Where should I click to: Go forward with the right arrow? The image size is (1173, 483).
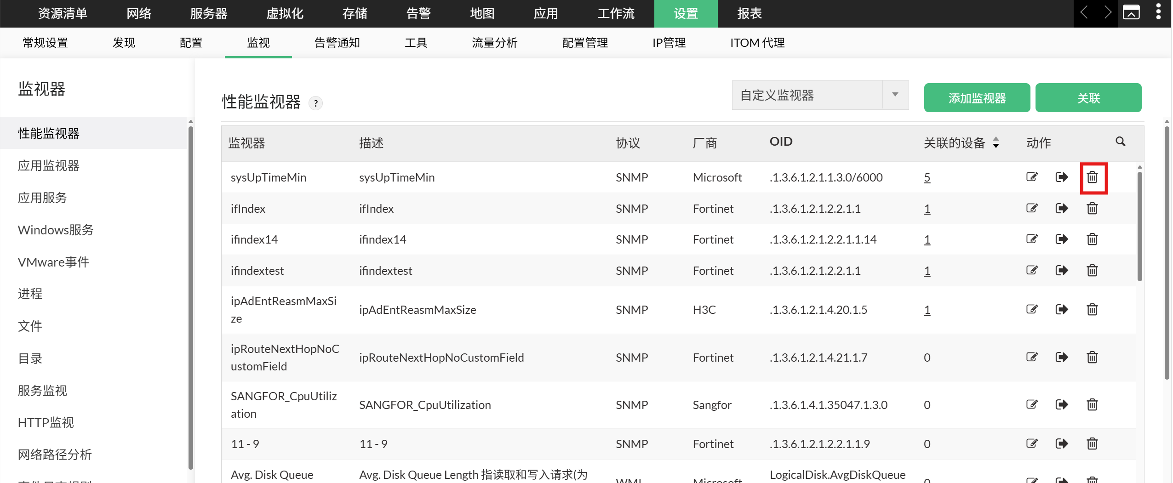click(x=1108, y=12)
